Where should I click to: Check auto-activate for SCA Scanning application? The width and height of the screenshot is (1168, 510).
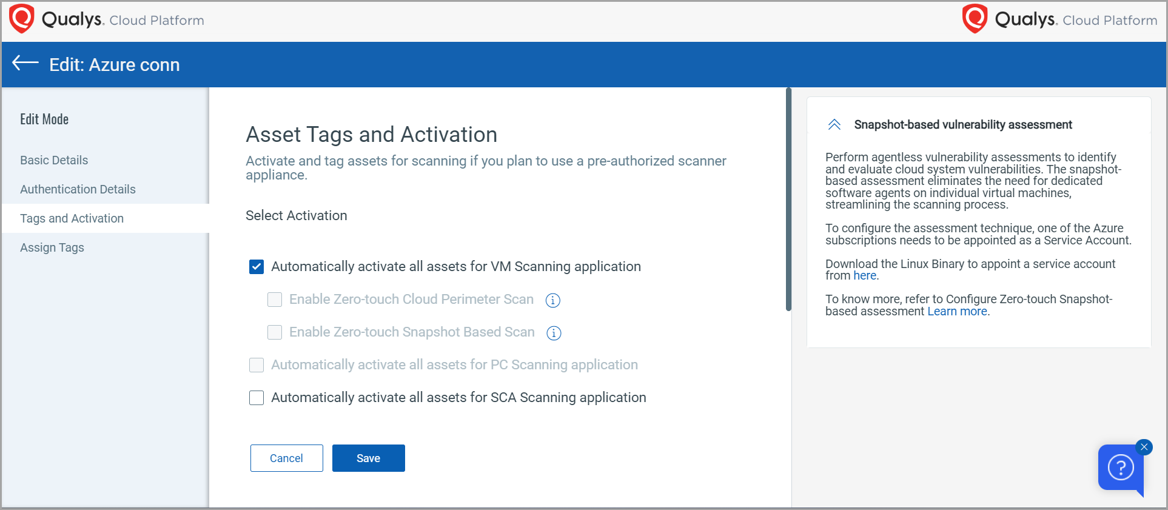[x=257, y=398]
